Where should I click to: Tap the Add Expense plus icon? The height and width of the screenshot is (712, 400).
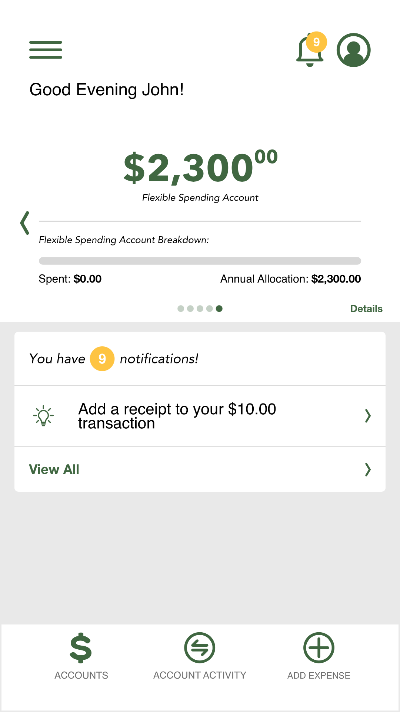pyautogui.click(x=319, y=647)
